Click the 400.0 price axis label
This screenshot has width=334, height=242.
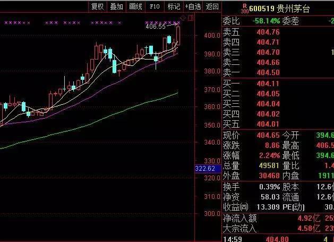click(x=212, y=36)
